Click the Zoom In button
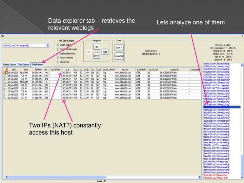Image resolution: width=244 pixels, height=183 pixels. (119, 48)
